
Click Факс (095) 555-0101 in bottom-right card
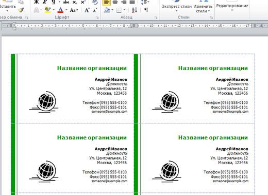229,177
